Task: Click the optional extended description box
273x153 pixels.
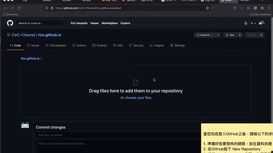Action: pyautogui.click(x=119, y=147)
